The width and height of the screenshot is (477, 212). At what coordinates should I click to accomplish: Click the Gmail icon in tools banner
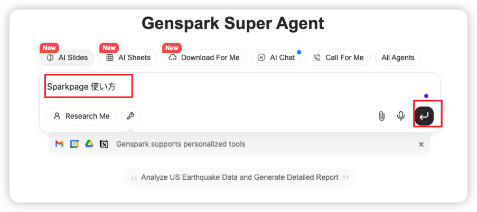point(59,144)
